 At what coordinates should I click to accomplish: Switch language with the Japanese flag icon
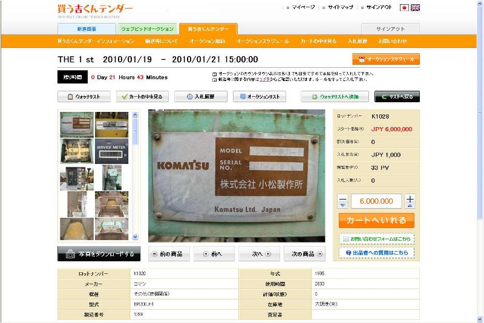point(404,8)
